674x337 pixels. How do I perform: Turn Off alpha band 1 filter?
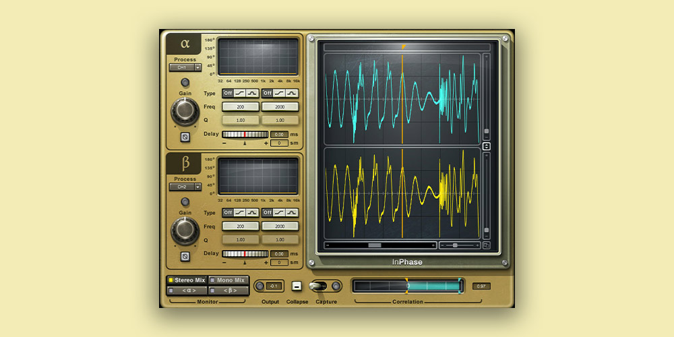(x=228, y=93)
